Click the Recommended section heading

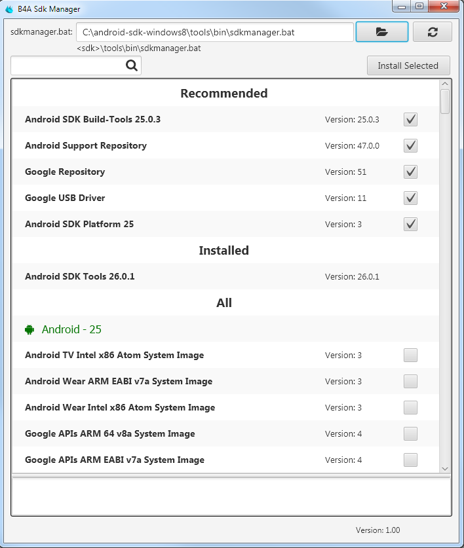click(224, 94)
